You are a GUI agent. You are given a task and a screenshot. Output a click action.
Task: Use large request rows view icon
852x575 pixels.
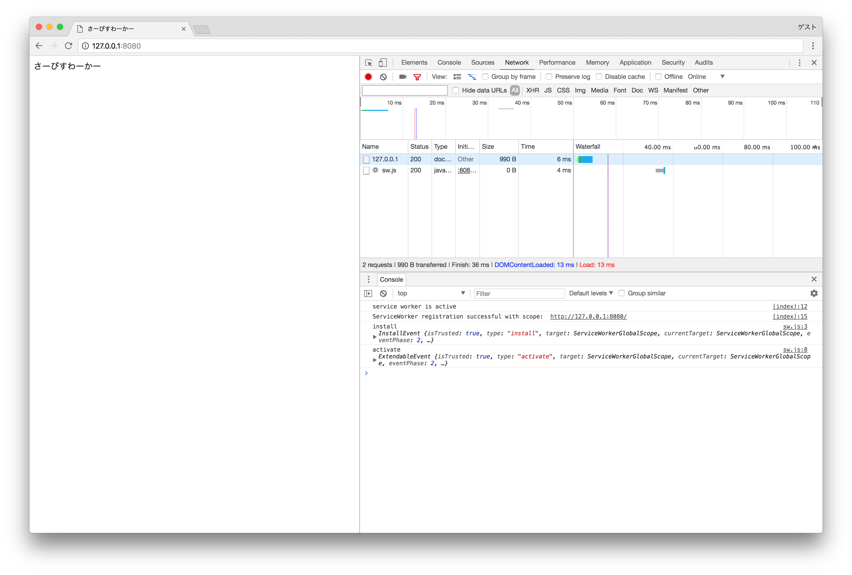[457, 77]
